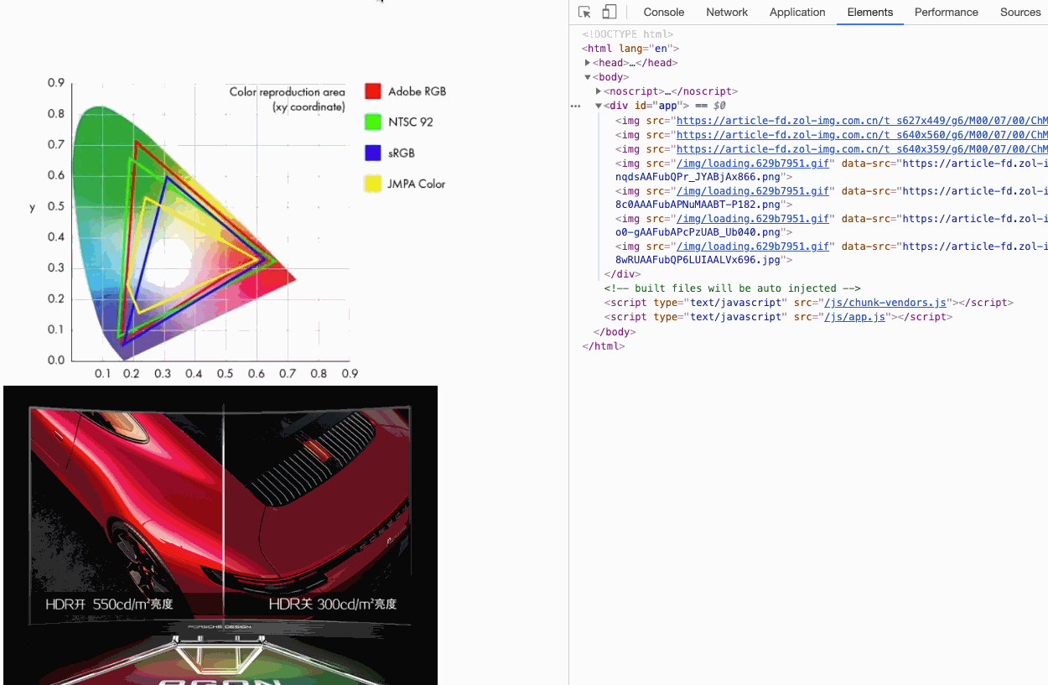Expand the head element node
Screen dimensions: 1048x685
pos(588,63)
